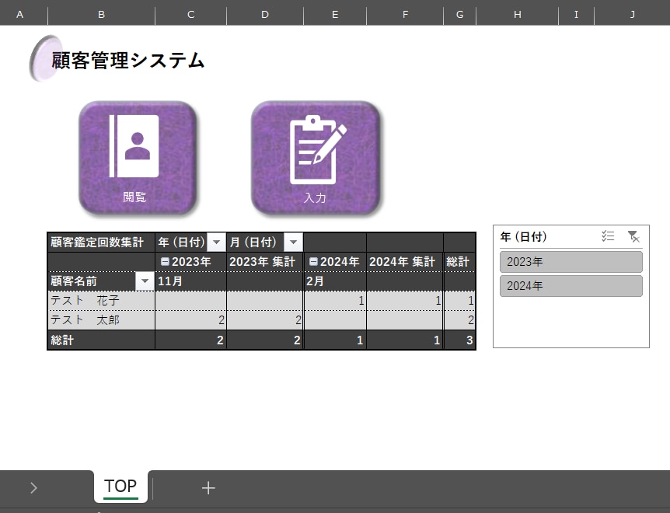Select column C header
This screenshot has width=670, height=513.
[191, 15]
